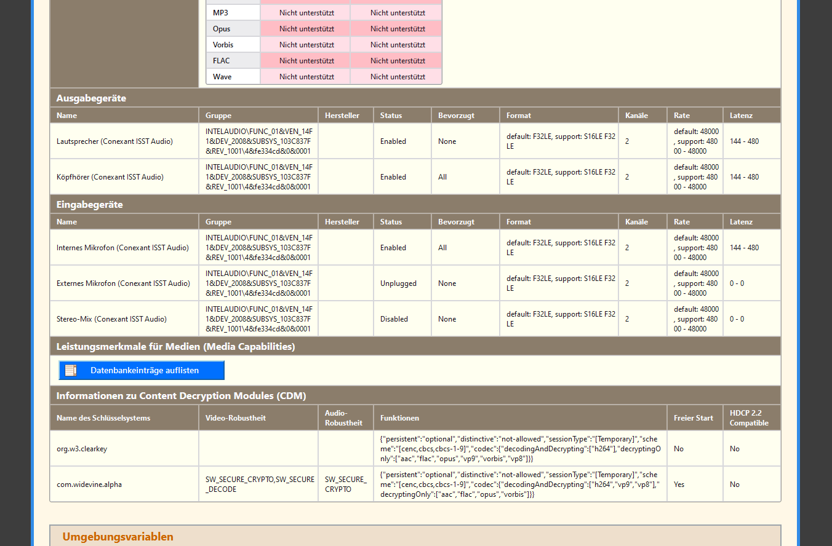Click the Content Decryption Modules (CDM) header
Viewport: 832px width, 546px height.
click(x=181, y=396)
